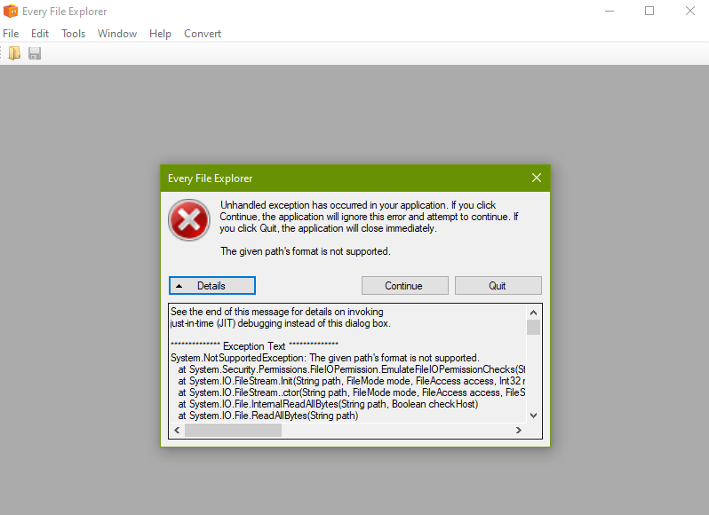Click the 'Unhandled exception has occurred' message text
This screenshot has height=515, width=709.
[x=369, y=217]
